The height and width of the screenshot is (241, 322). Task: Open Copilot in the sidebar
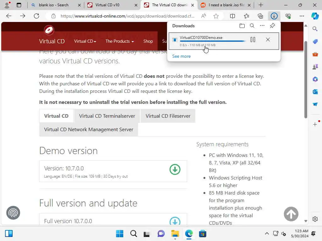(x=315, y=16)
